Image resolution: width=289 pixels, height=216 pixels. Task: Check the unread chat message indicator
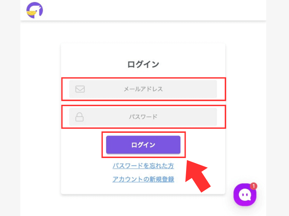click(x=253, y=186)
